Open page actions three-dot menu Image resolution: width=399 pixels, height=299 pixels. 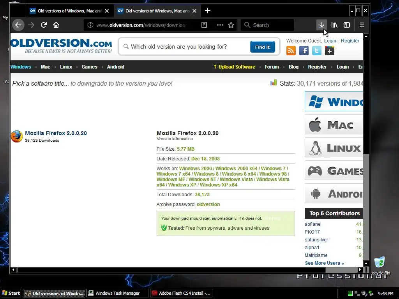220,25
